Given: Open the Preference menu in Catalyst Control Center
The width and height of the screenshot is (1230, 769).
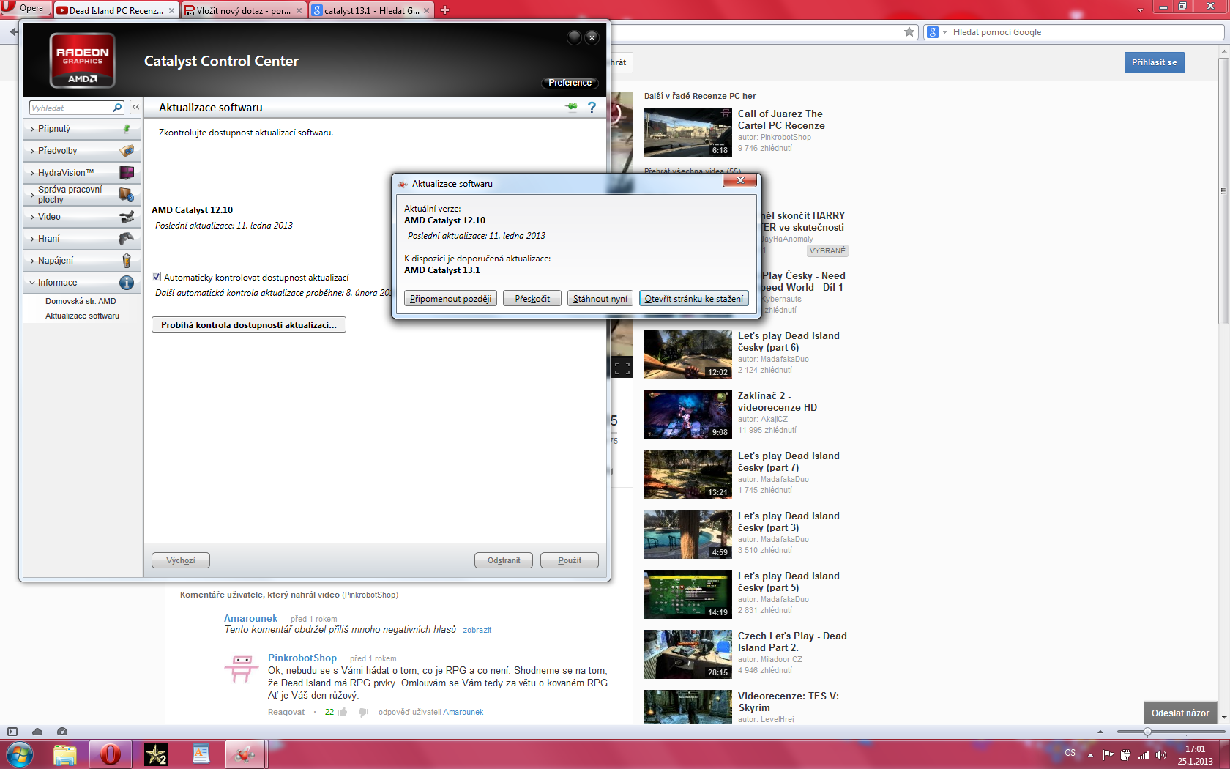Looking at the screenshot, I should point(570,83).
